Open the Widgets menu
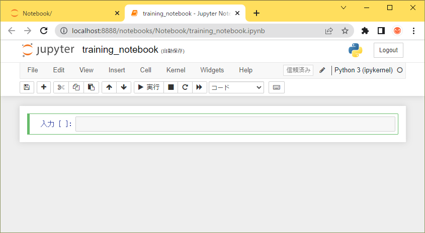This screenshot has height=233, width=425. click(x=212, y=70)
